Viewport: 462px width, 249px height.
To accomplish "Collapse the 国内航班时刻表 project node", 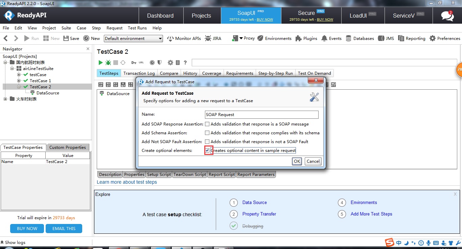I will tap(5, 63).
